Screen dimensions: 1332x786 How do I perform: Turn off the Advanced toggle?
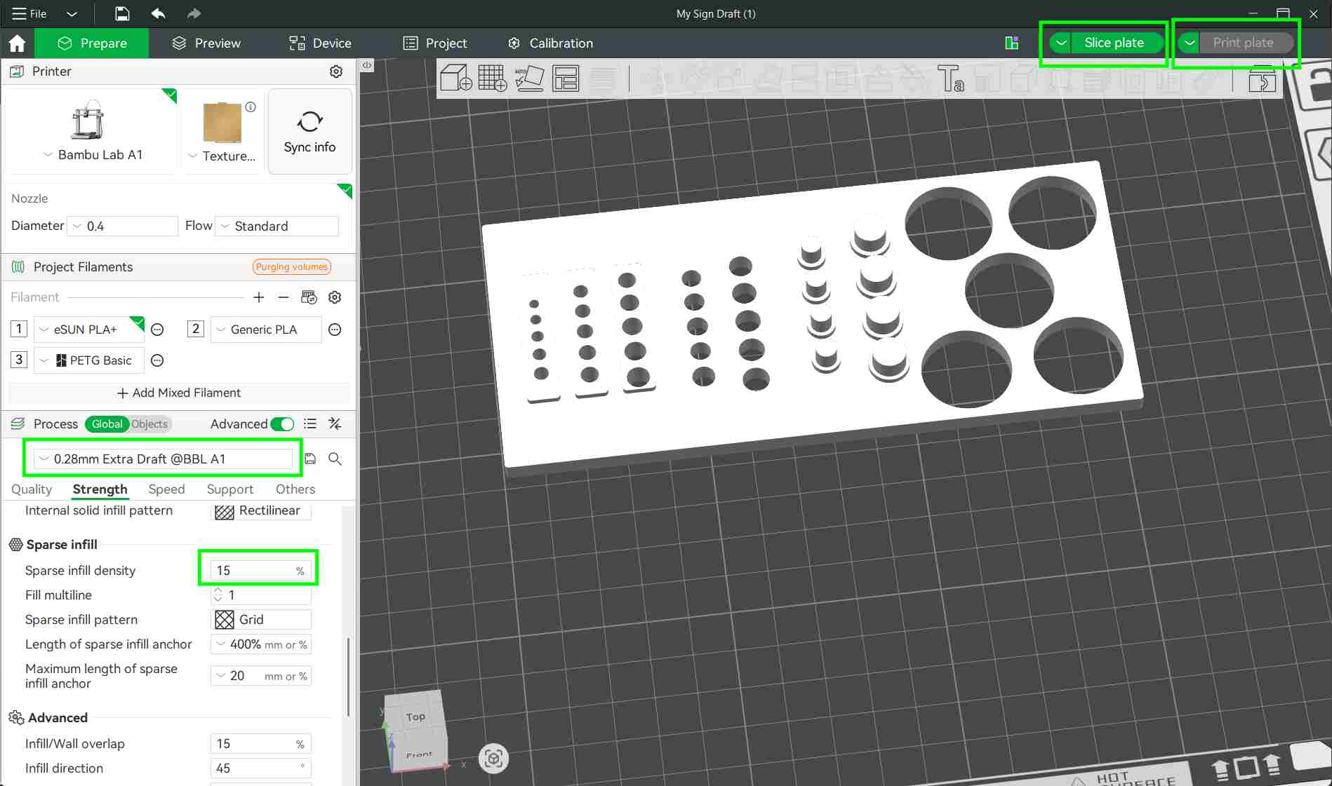pos(282,424)
